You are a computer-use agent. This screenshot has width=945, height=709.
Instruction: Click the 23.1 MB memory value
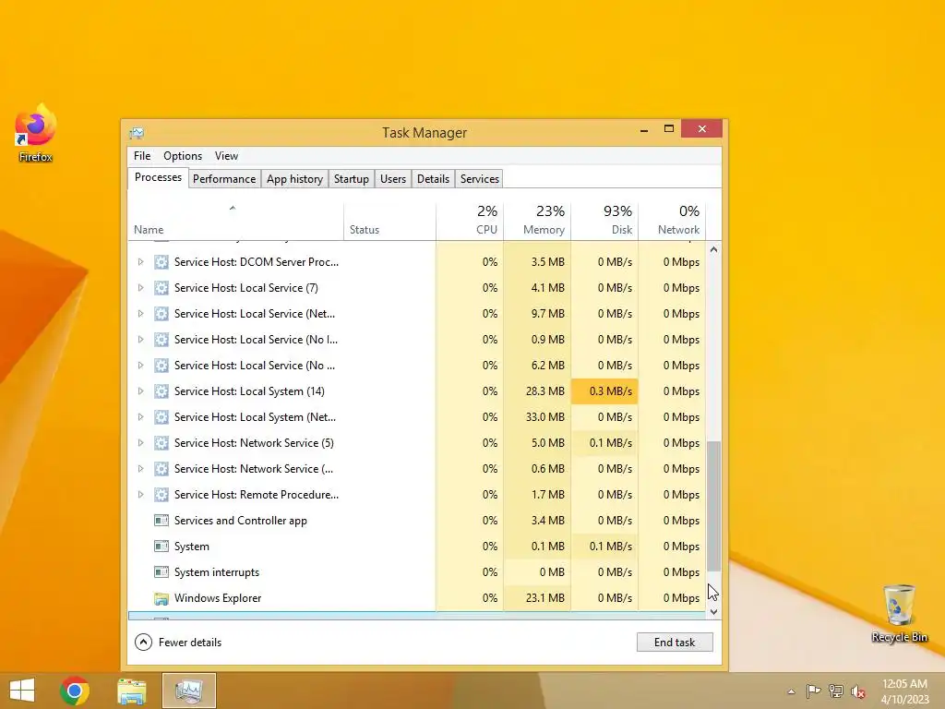[x=544, y=598]
